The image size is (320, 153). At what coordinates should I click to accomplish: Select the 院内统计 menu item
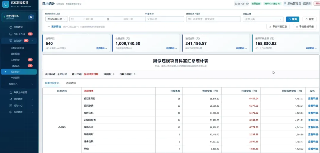pyautogui.click(x=19, y=71)
